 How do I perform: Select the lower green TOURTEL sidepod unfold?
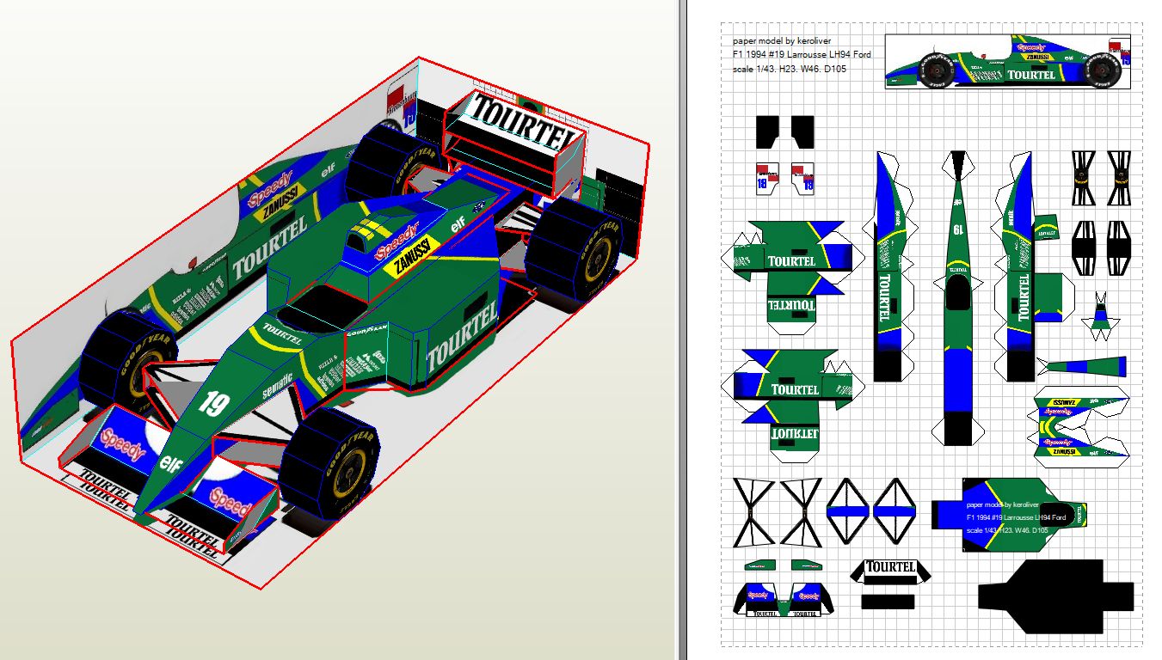coord(791,404)
